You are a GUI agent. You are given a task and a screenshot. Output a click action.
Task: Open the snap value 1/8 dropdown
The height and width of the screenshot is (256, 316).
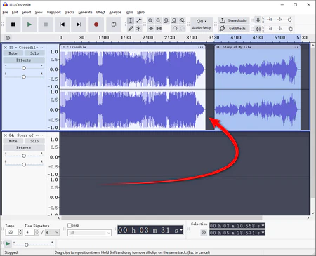(89, 233)
